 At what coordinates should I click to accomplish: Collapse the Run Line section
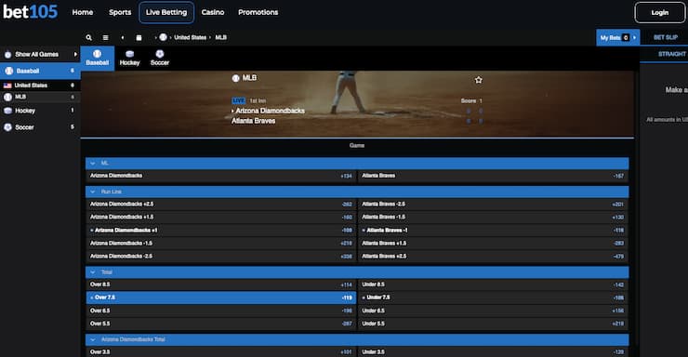[93, 192]
